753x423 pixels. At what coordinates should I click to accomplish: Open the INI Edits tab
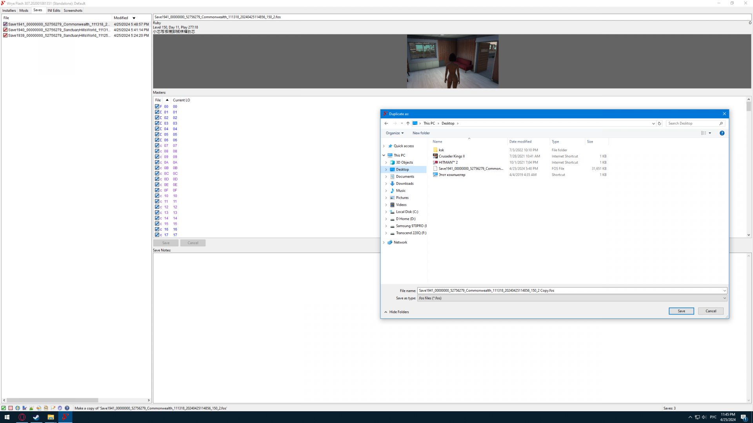pos(54,11)
